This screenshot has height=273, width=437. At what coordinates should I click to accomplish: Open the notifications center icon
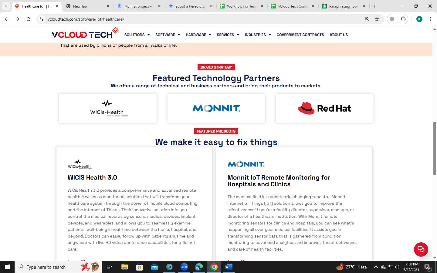(x=428, y=267)
